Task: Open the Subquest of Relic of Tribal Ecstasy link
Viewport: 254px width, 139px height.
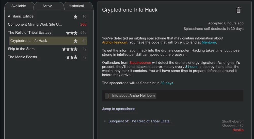Action: coord(140,121)
